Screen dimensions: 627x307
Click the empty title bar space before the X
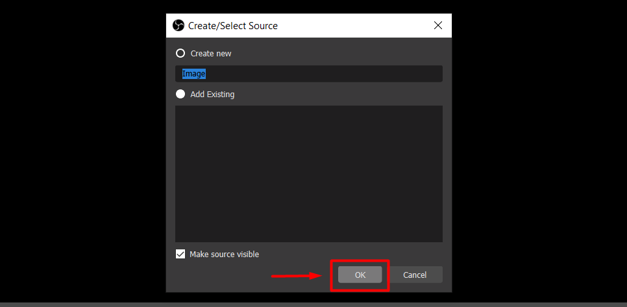point(355,25)
